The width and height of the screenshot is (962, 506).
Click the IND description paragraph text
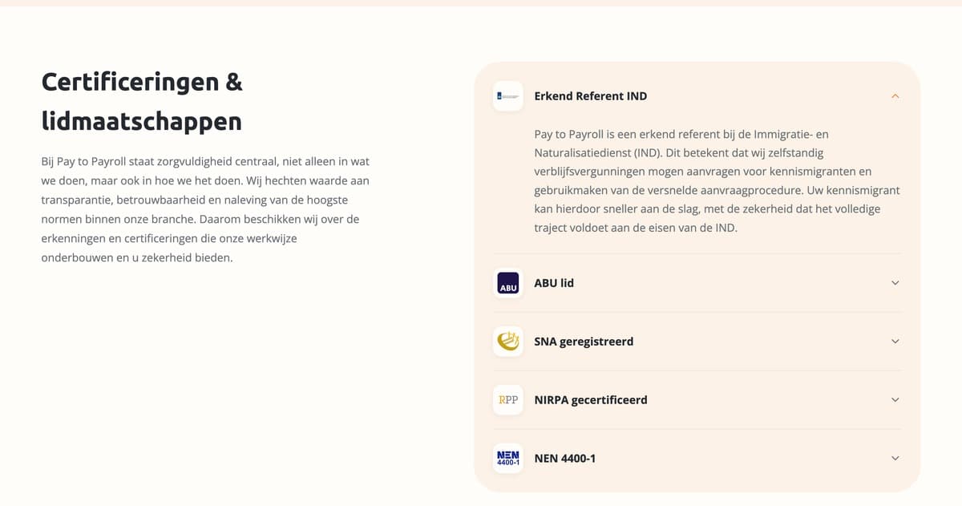coord(717,181)
